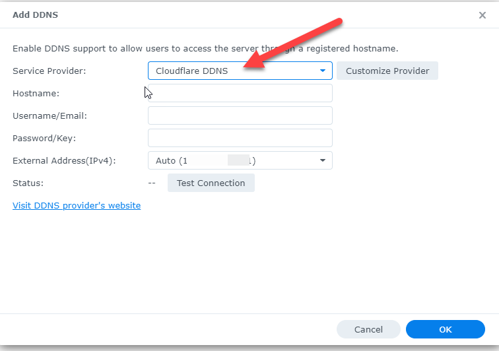Screen dimensions: 499x351
Task: Focus the Username/Email text box
Action: click(x=240, y=115)
